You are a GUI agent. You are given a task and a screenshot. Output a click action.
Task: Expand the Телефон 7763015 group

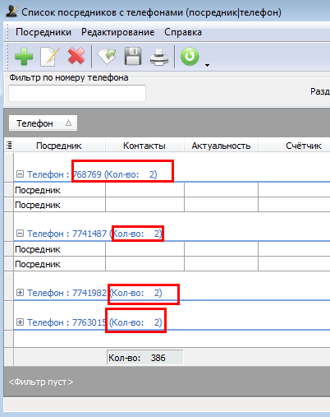tap(20, 322)
